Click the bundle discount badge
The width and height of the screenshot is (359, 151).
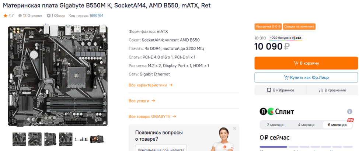pyautogui.click(x=299, y=27)
